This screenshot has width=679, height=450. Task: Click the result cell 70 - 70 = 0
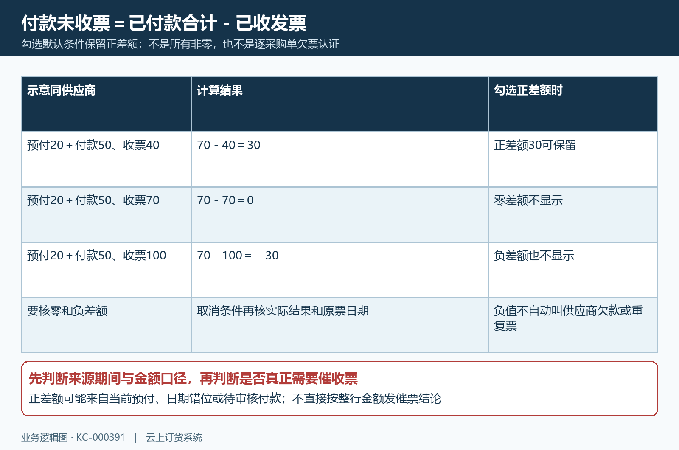pos(339,214)
